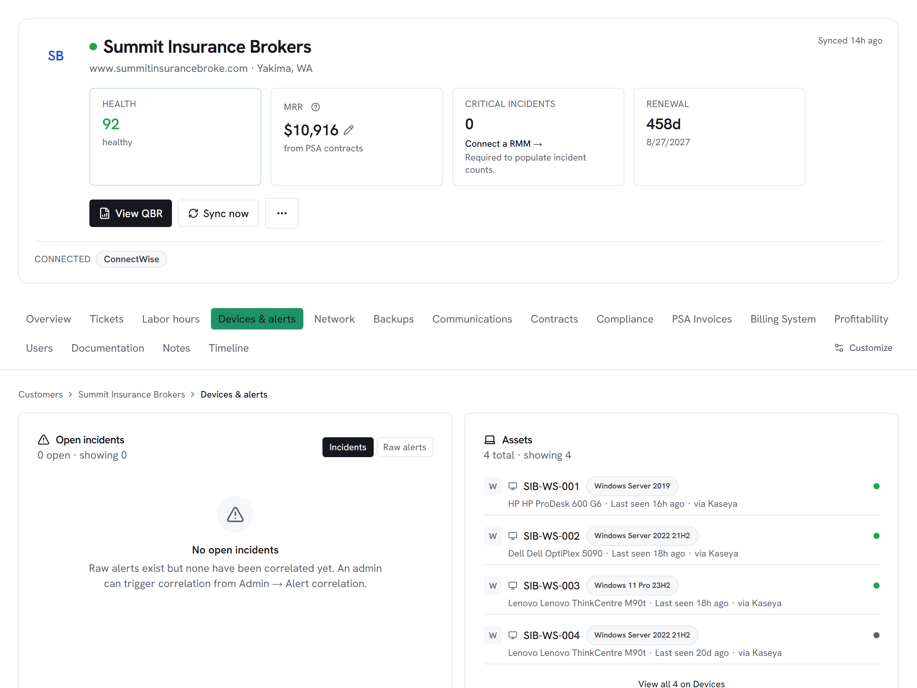Open the three-dots more actions menu
The height and width of the screenshot is (688, 917).
pos(282,213)
